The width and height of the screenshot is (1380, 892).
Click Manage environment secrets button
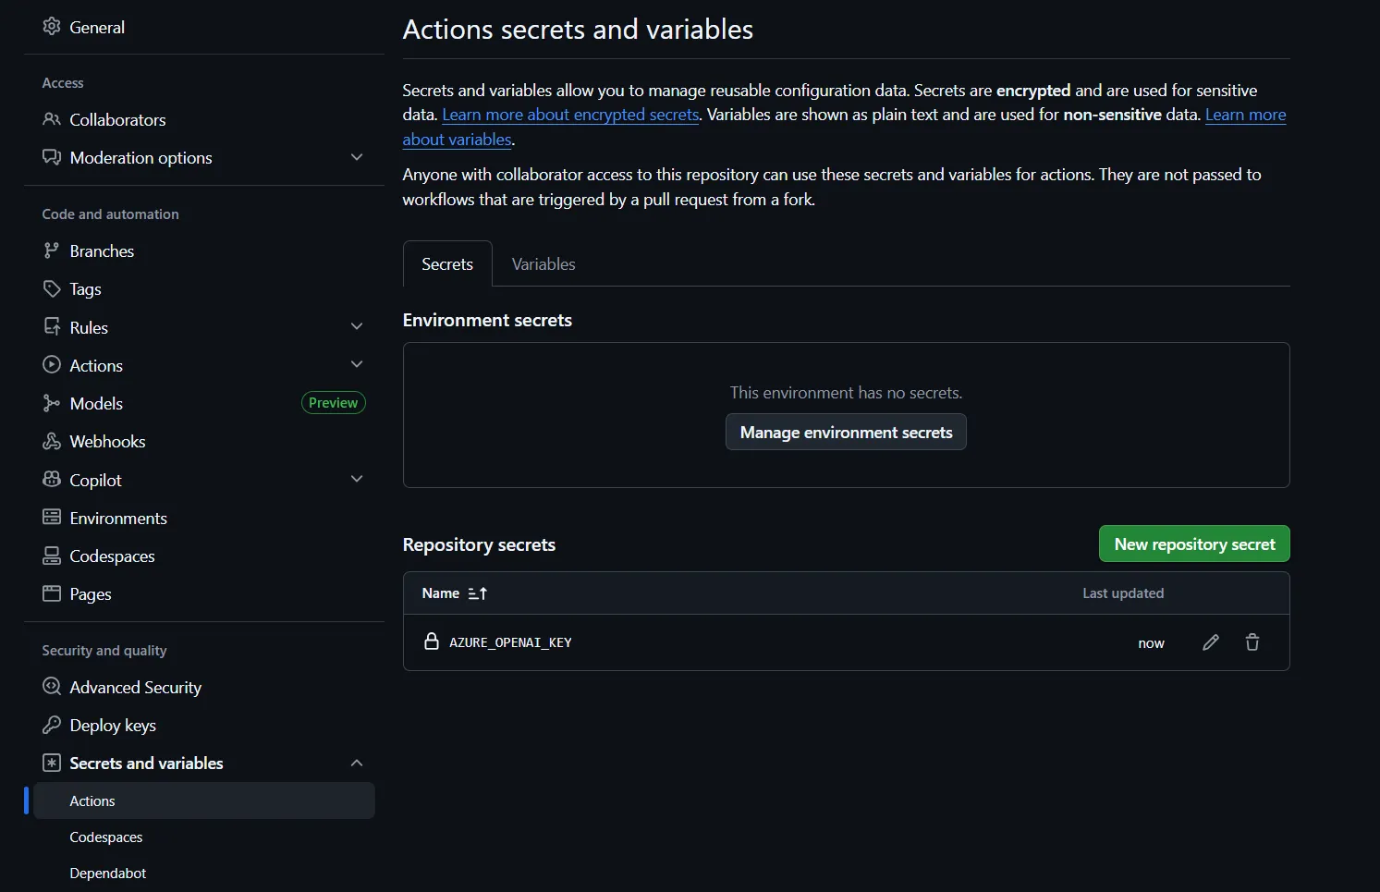(x=846, y=433)
